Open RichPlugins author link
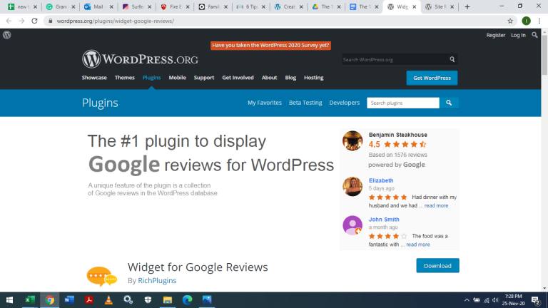The width and height of the screenshot is (548, 308). (157, 280)
